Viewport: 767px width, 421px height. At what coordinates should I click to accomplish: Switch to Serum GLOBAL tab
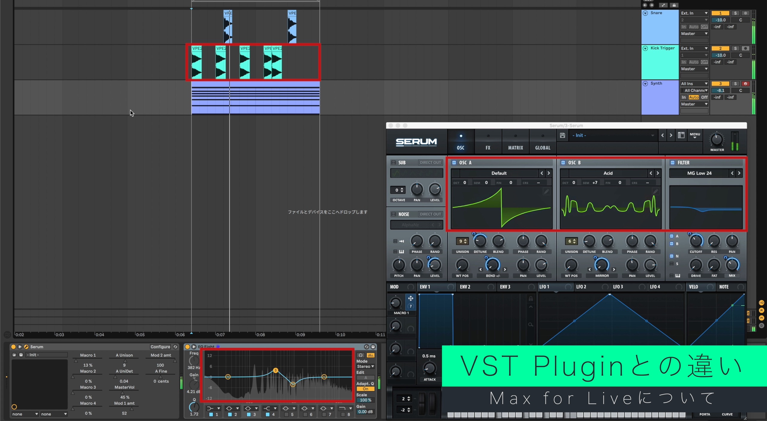(543, 142)
